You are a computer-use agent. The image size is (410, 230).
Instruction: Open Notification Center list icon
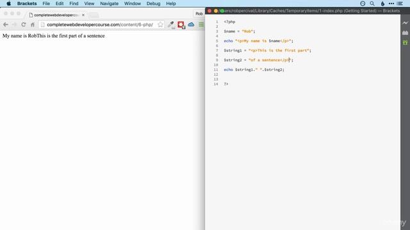pos(400,4)
